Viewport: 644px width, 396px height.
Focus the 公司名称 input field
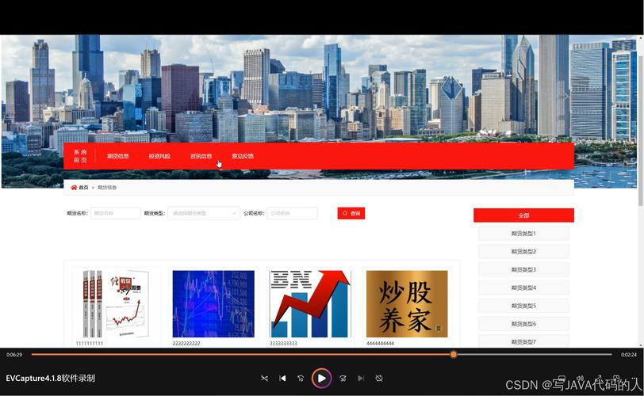[x=292, y=213]
